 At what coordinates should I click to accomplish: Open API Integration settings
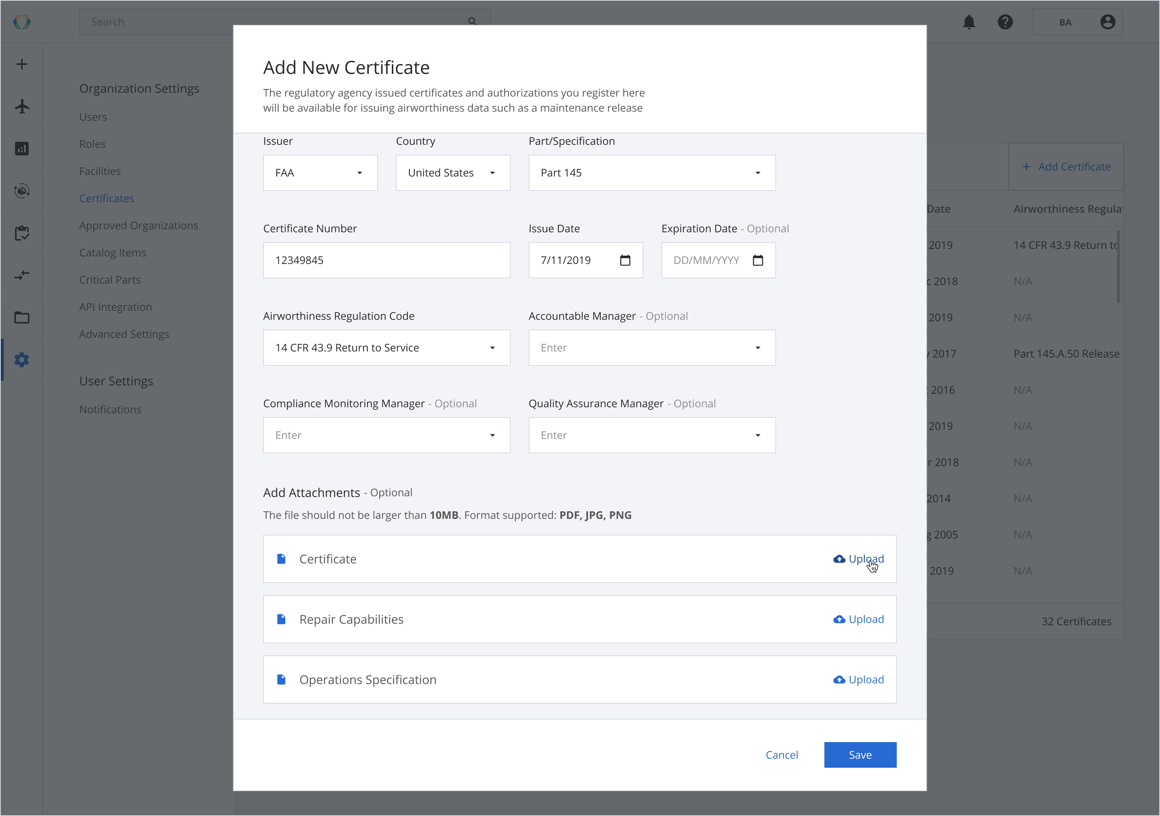(x=116, y=307)
